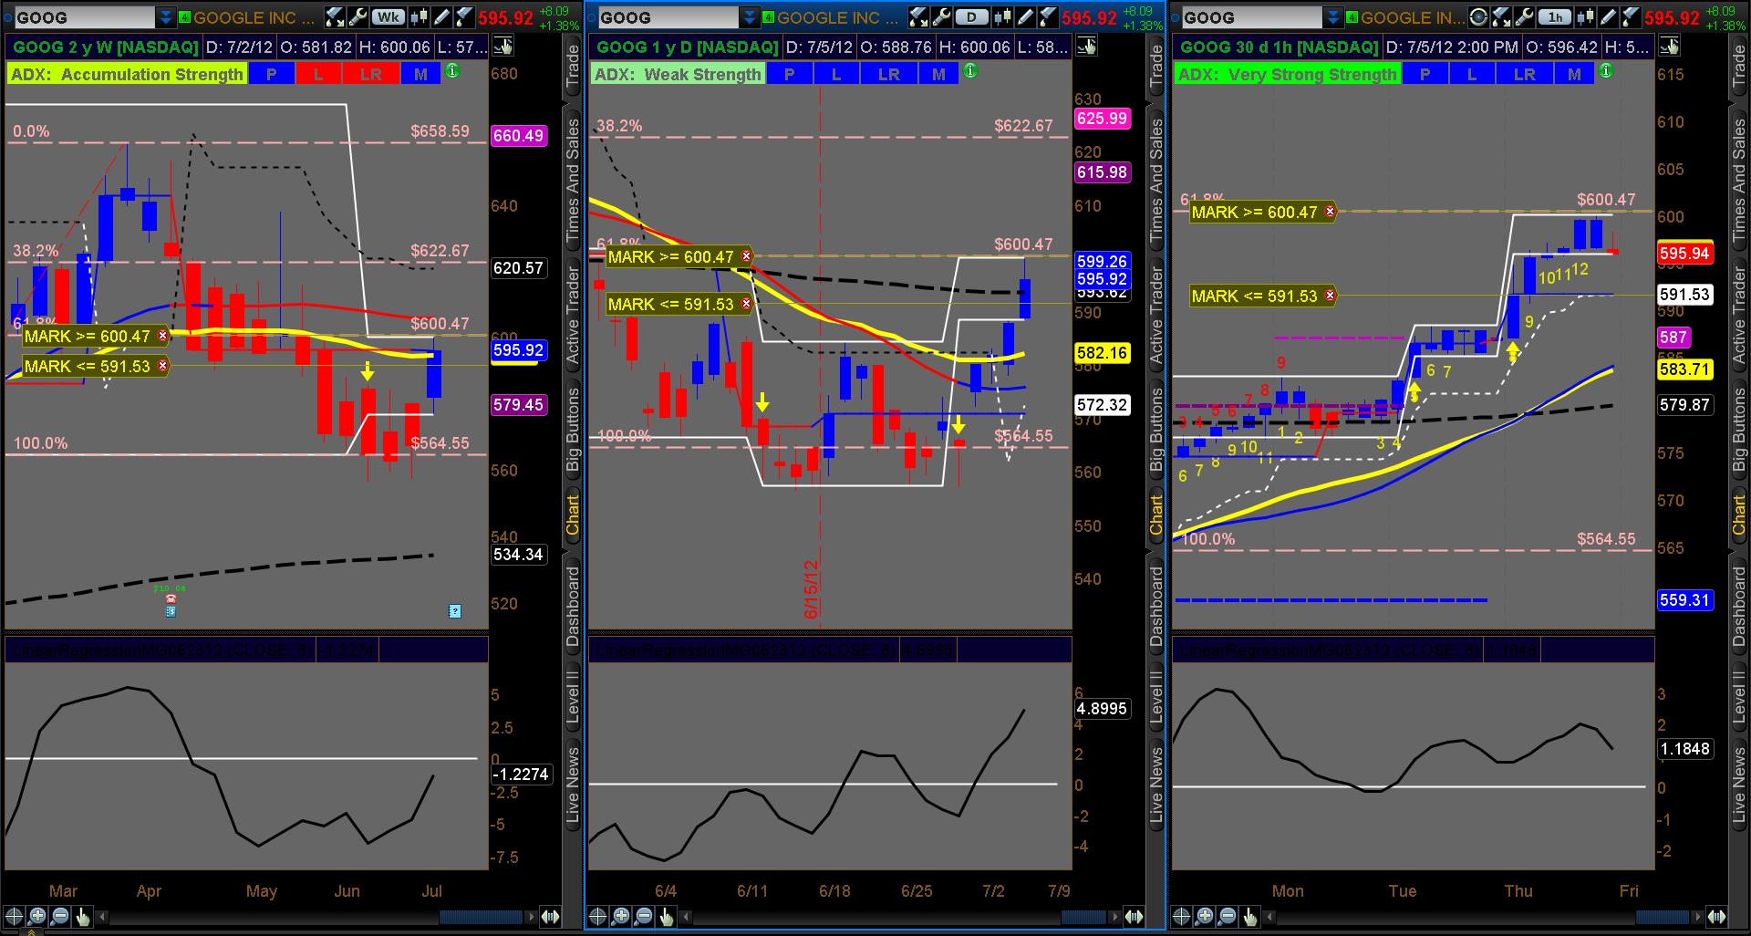The width and height of the screenshot is (1751, 936).
Task: Open the studies icon in the weekly chart toolbar
Action: (335, 17)
